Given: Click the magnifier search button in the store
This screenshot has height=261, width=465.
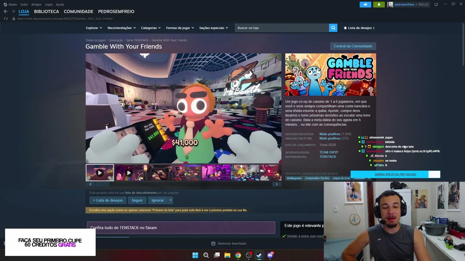Looking at the screenshot, I should tap(333, 28).
